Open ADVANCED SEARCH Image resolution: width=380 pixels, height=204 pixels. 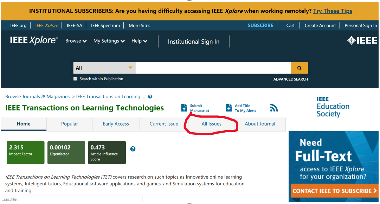click(x=291, y=79)
